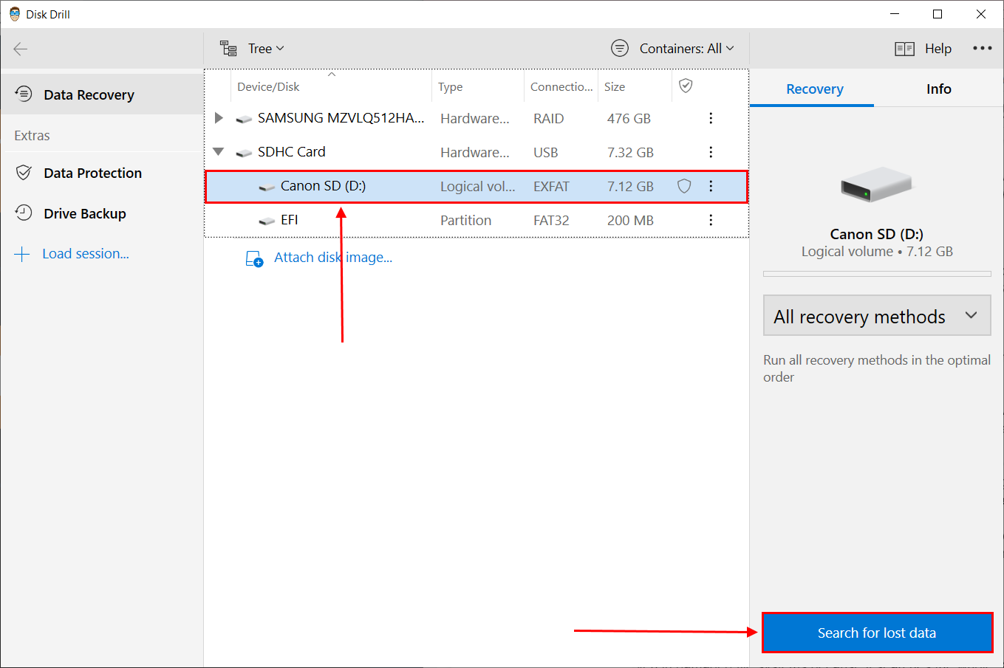Collapse the SDHC Card tree node
The height and width of the screenshot is (668, 1004).
[219, 151]
